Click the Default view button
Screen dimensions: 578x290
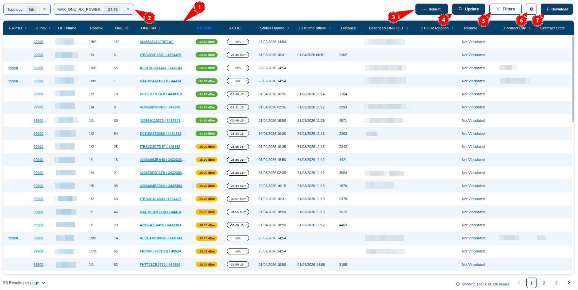pyautogui.click(x=431, y=9)
